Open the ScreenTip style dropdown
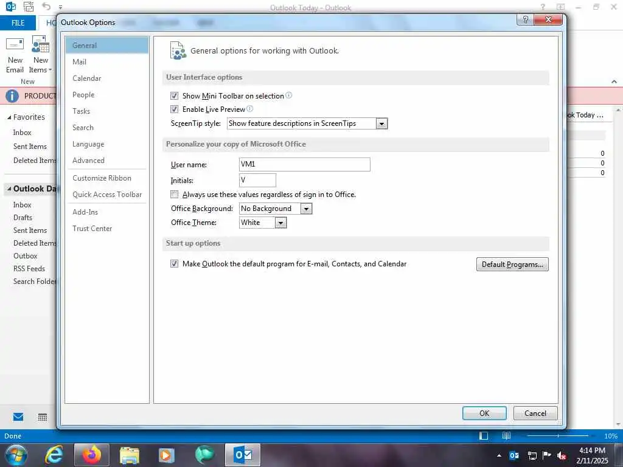This screenshot has height=467, width=623. click(381, 123)
